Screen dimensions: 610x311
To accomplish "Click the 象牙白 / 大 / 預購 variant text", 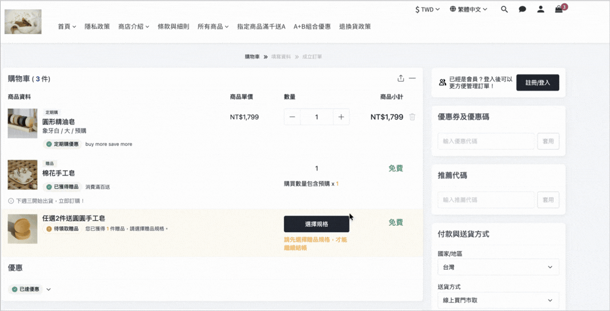I will pos(64,131).
